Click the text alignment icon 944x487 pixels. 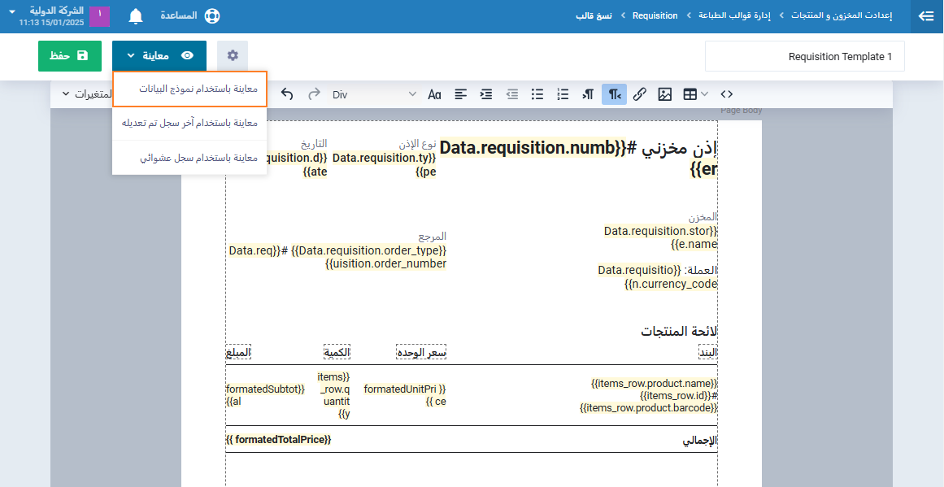(461, 94)
